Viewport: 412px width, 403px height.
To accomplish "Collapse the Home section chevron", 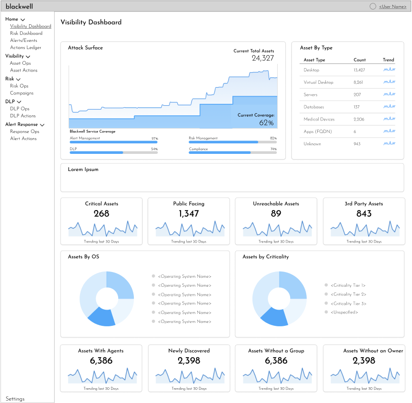I will pos(22,20).
